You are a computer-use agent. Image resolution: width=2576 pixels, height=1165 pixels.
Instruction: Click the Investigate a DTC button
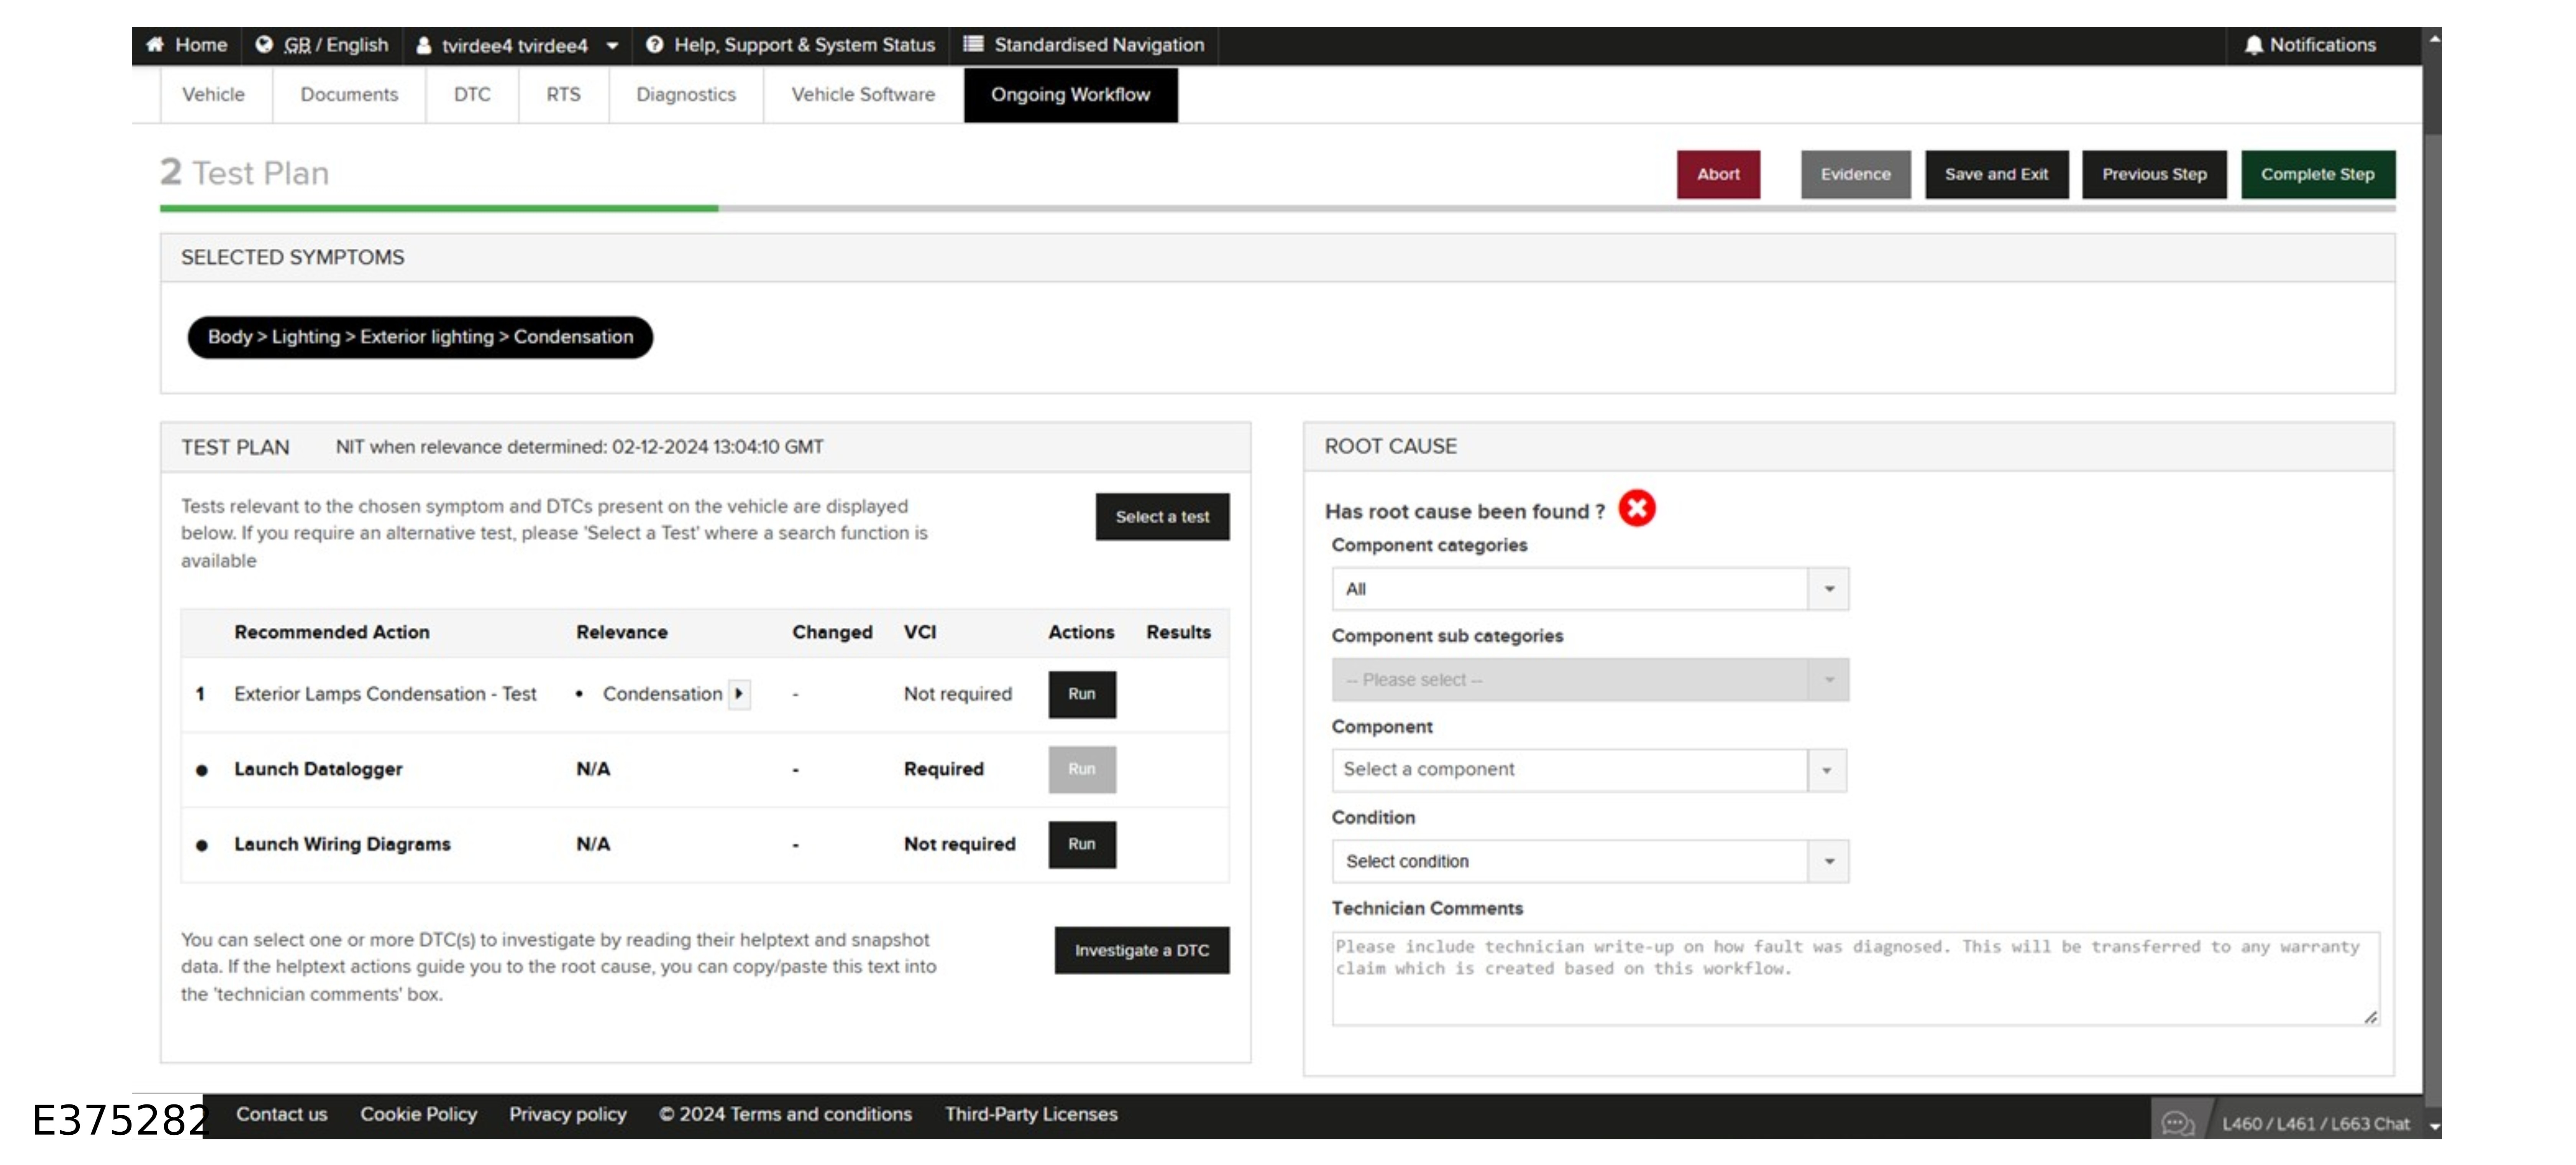click(x=1141, y=950)
